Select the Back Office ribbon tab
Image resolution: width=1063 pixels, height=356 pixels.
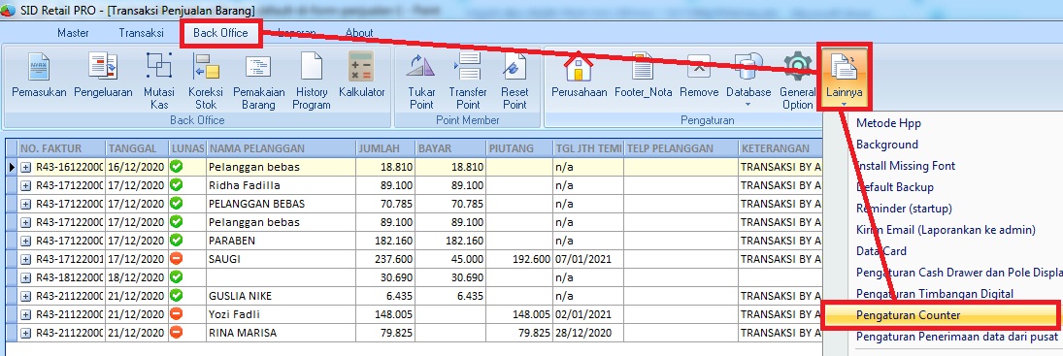[x=220, y=32]
